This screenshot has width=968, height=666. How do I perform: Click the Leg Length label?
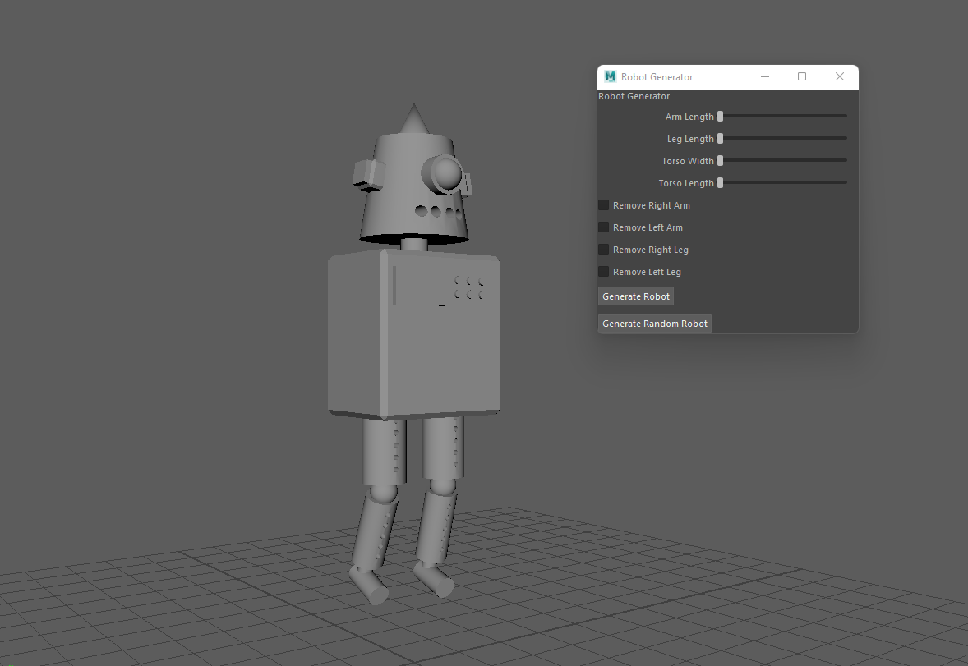click(690, 139)
